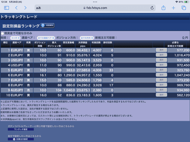The image size is (190, 142).
Task: Click the profit count 4,024
Action: (97, 55)
